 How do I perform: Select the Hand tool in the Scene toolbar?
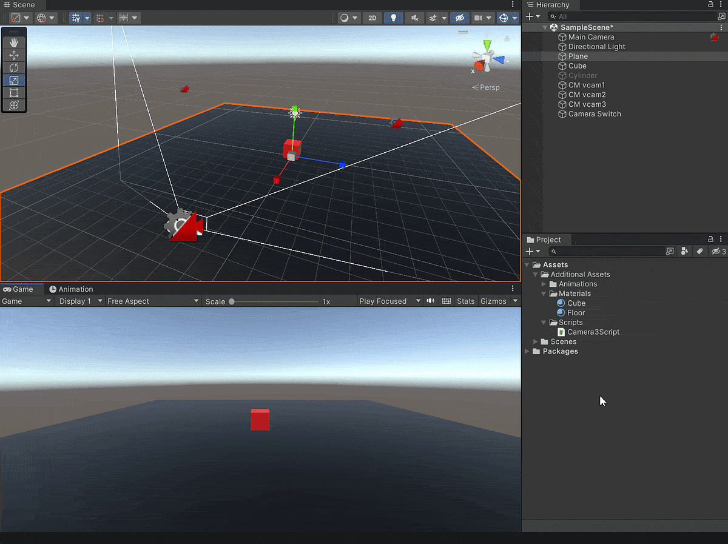[x=14, y=42]
